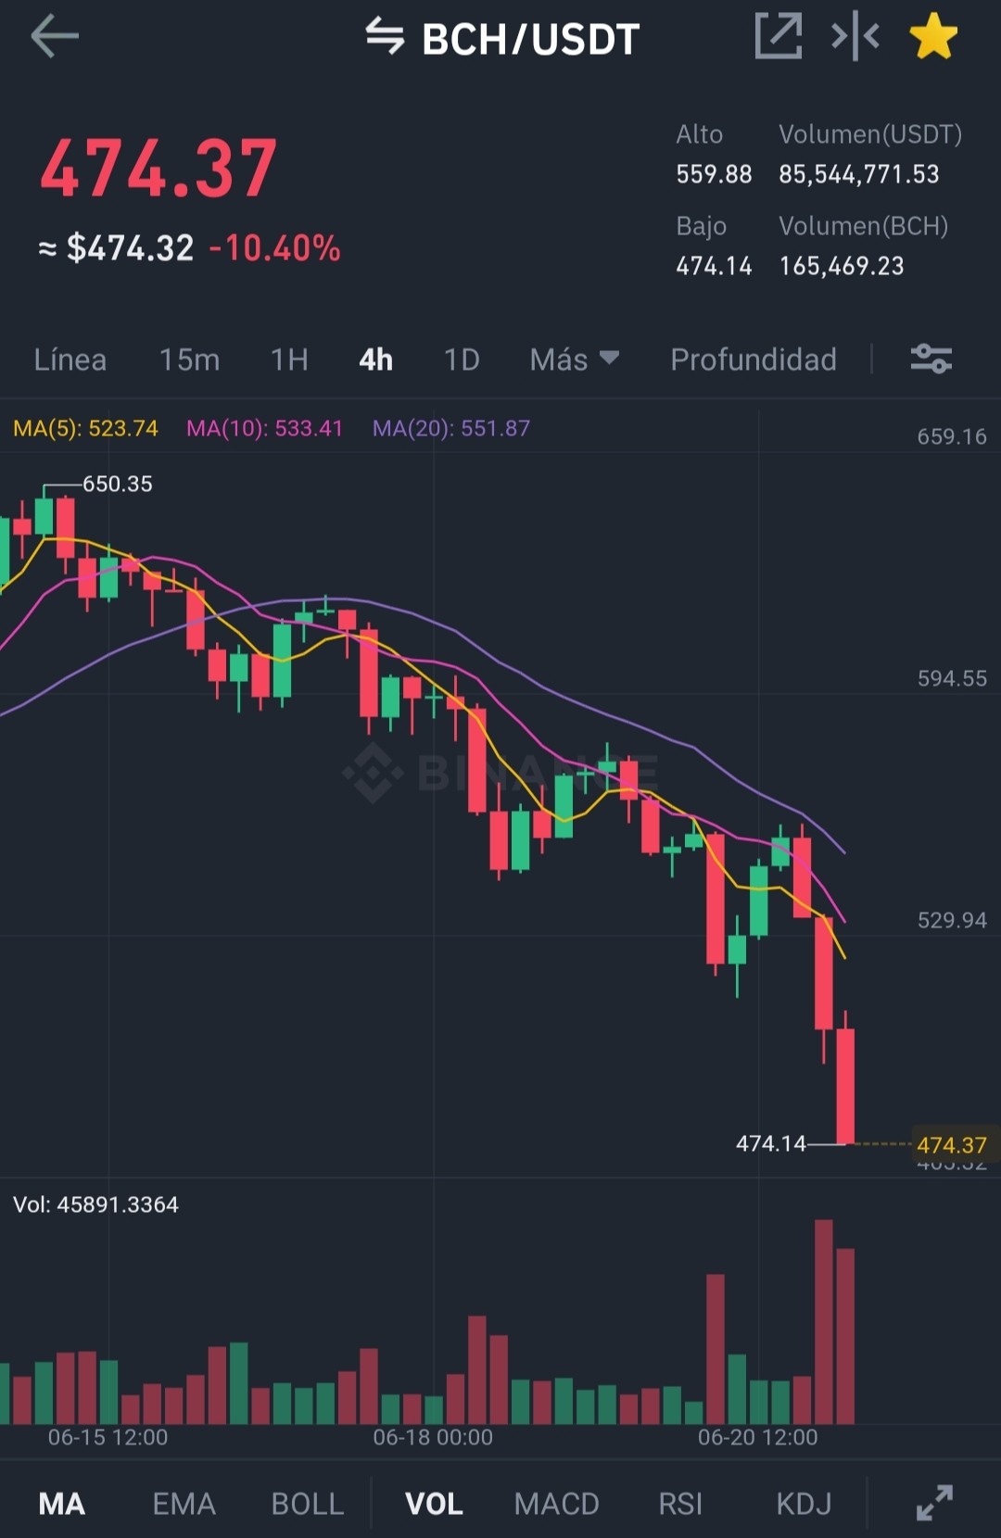Tap the latest red candlestick at 474.14
Screen dimensions: 1001x1538
(845, 1084)
